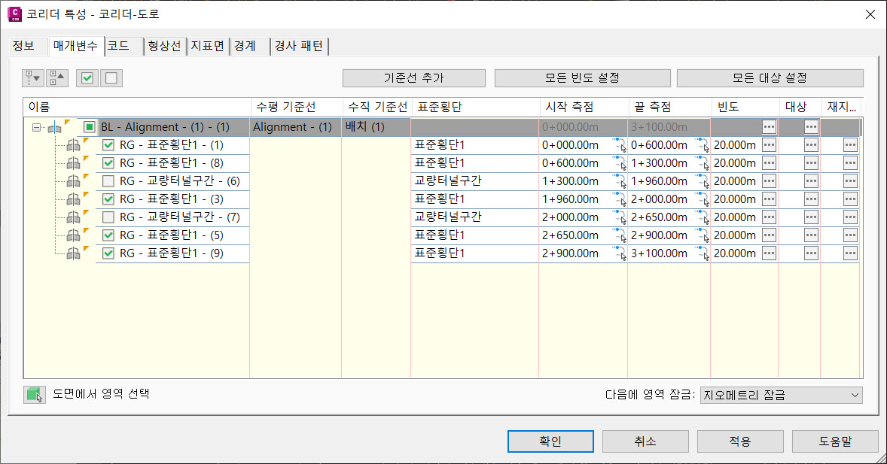Click the expand all categories toolbar icon
Screen dimensions: 887x464
point(33,78)
